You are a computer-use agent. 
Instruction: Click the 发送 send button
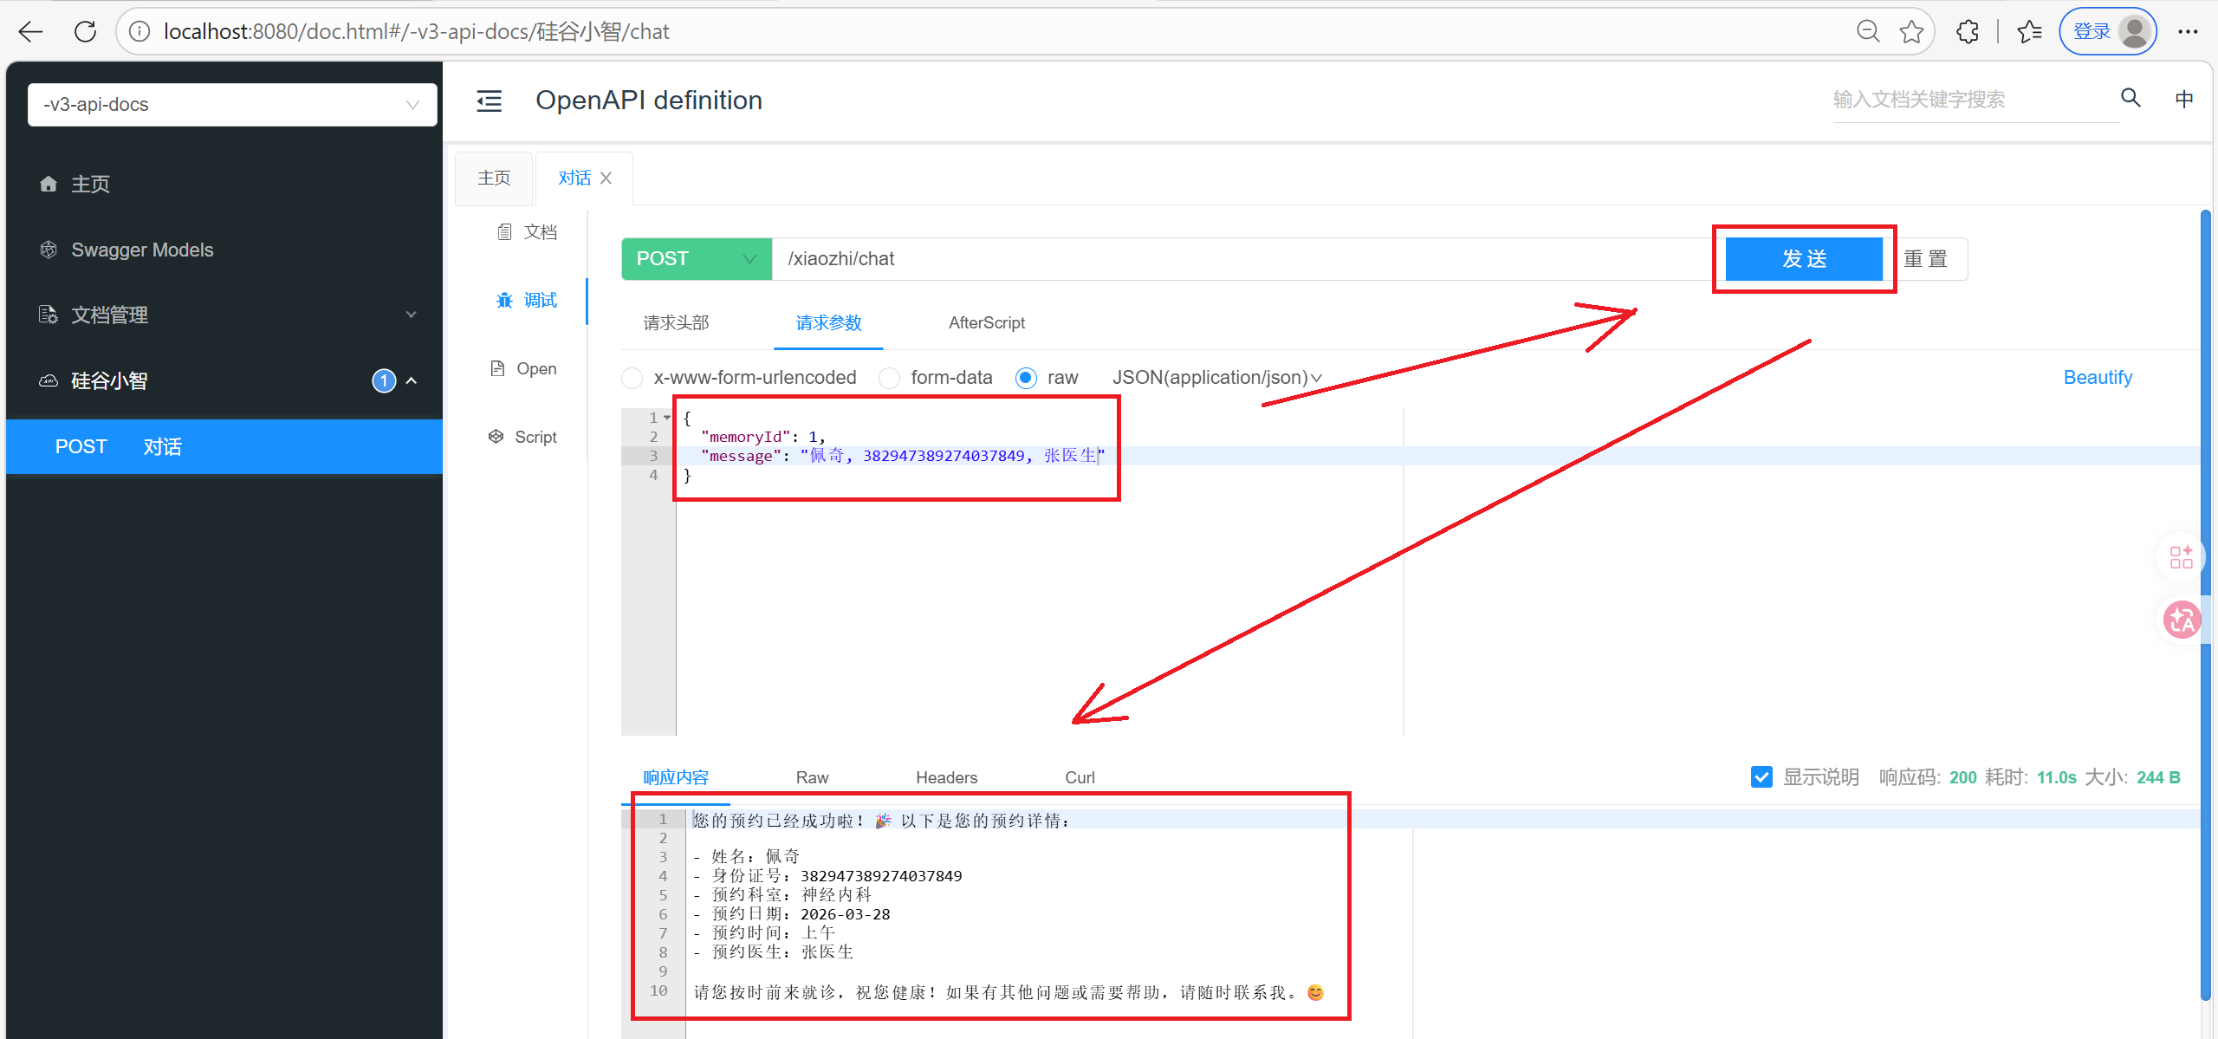click(1803, 259)
